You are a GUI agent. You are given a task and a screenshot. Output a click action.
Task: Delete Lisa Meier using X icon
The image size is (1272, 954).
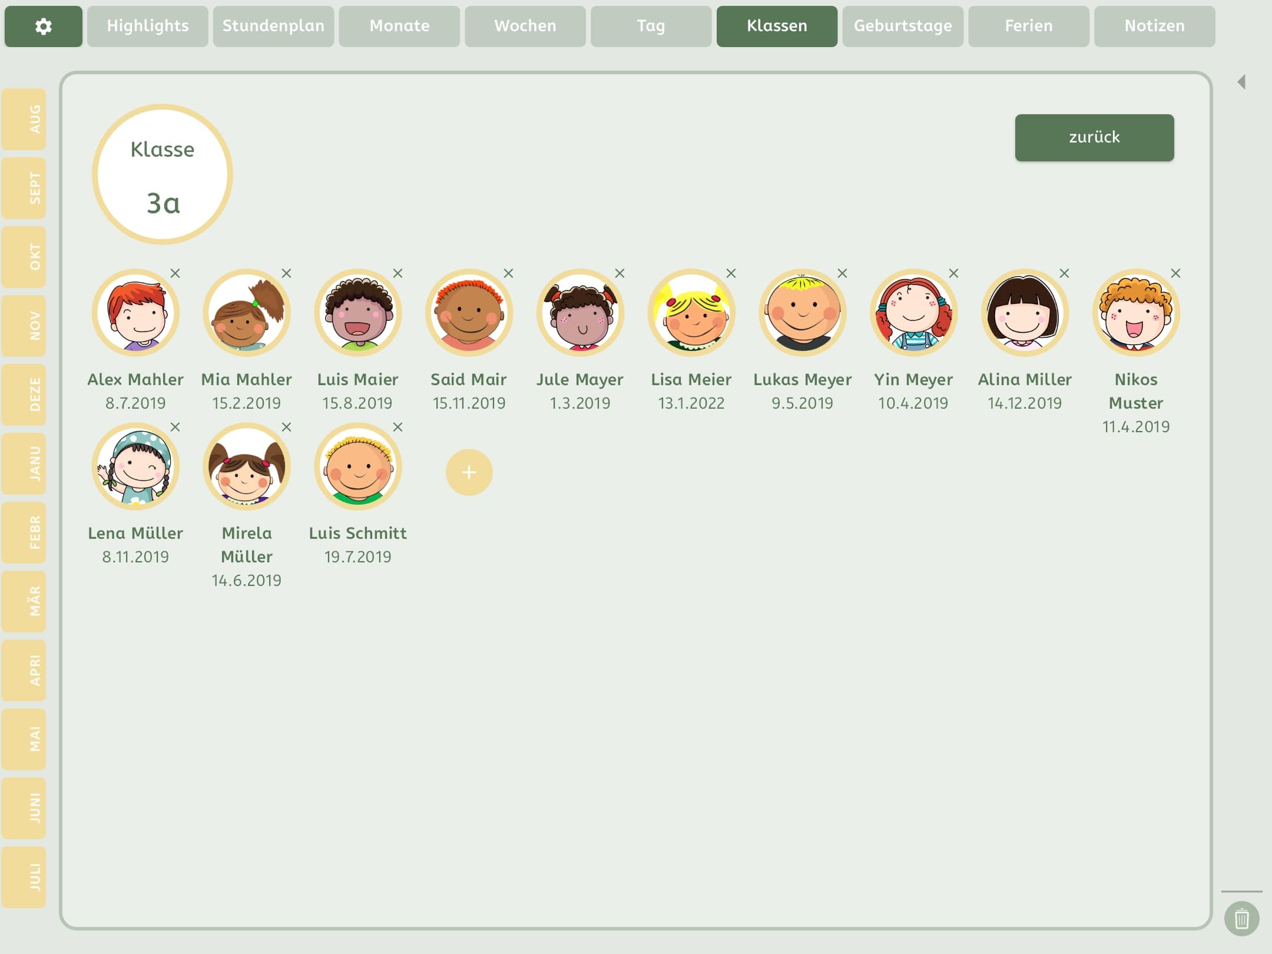[x=731, y=273]
